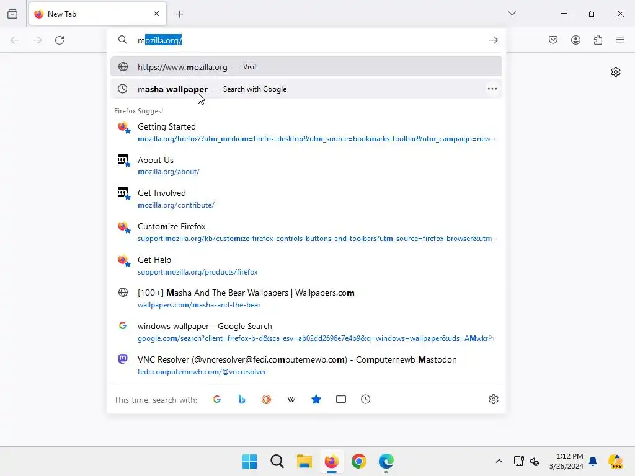This screenshot has width=635, height=476.
Task: Launch Google Chrome from the taskbar
Action: pyautogui.click(x=359, y=461)
